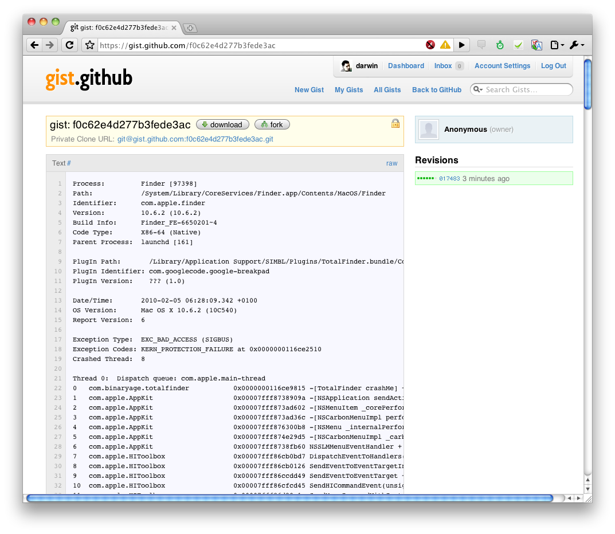
Task: Open the My Gists navigation link
Action: click(x=348, y=89)
